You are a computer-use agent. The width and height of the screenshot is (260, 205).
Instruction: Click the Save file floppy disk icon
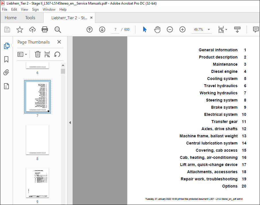coord(7,30)
